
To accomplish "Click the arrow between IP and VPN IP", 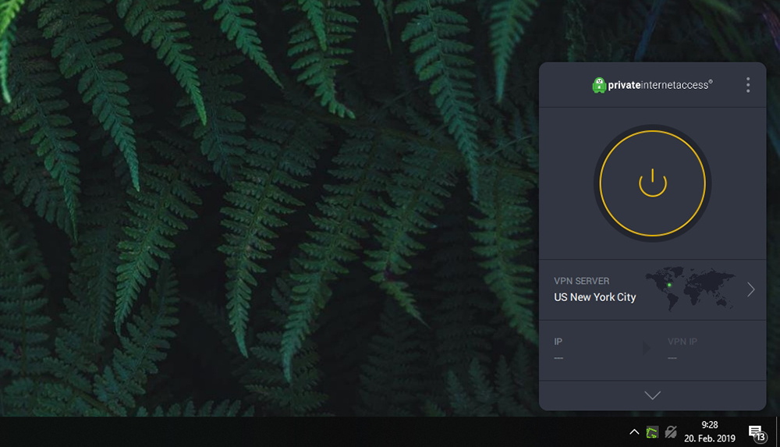I will point(646,349).
